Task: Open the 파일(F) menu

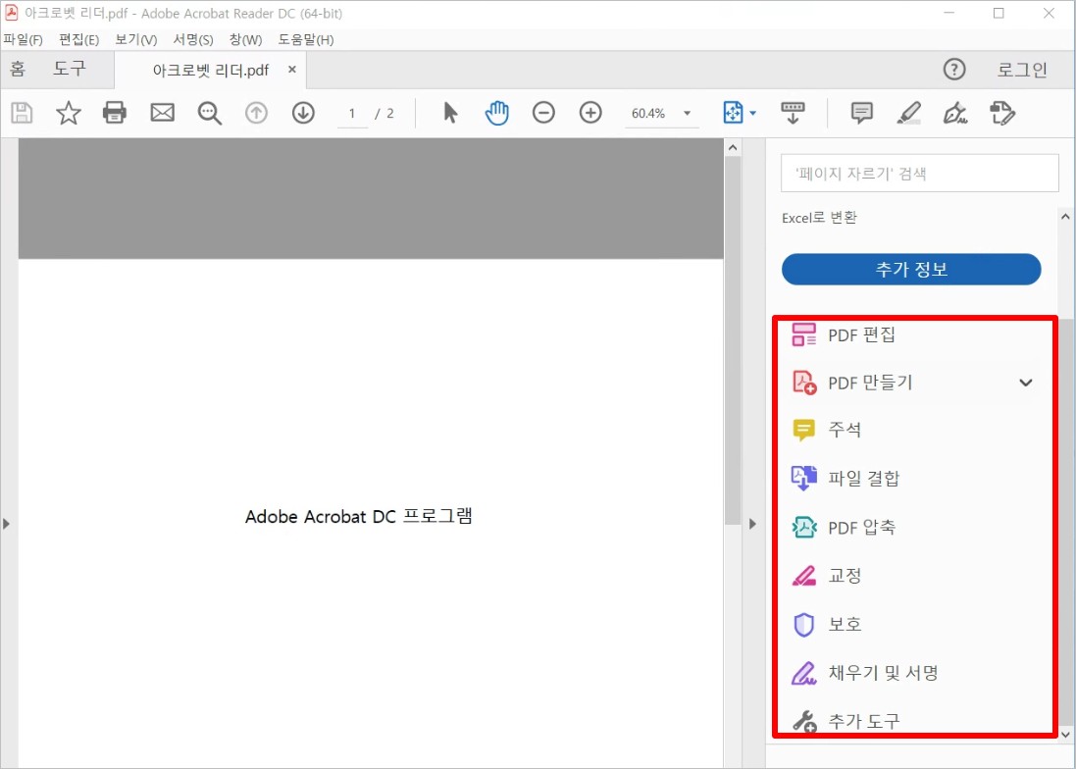Action: [24, 40]
